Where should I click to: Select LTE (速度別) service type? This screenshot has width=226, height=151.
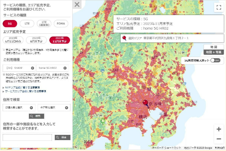pyautogui.click(x=44, y=24)
